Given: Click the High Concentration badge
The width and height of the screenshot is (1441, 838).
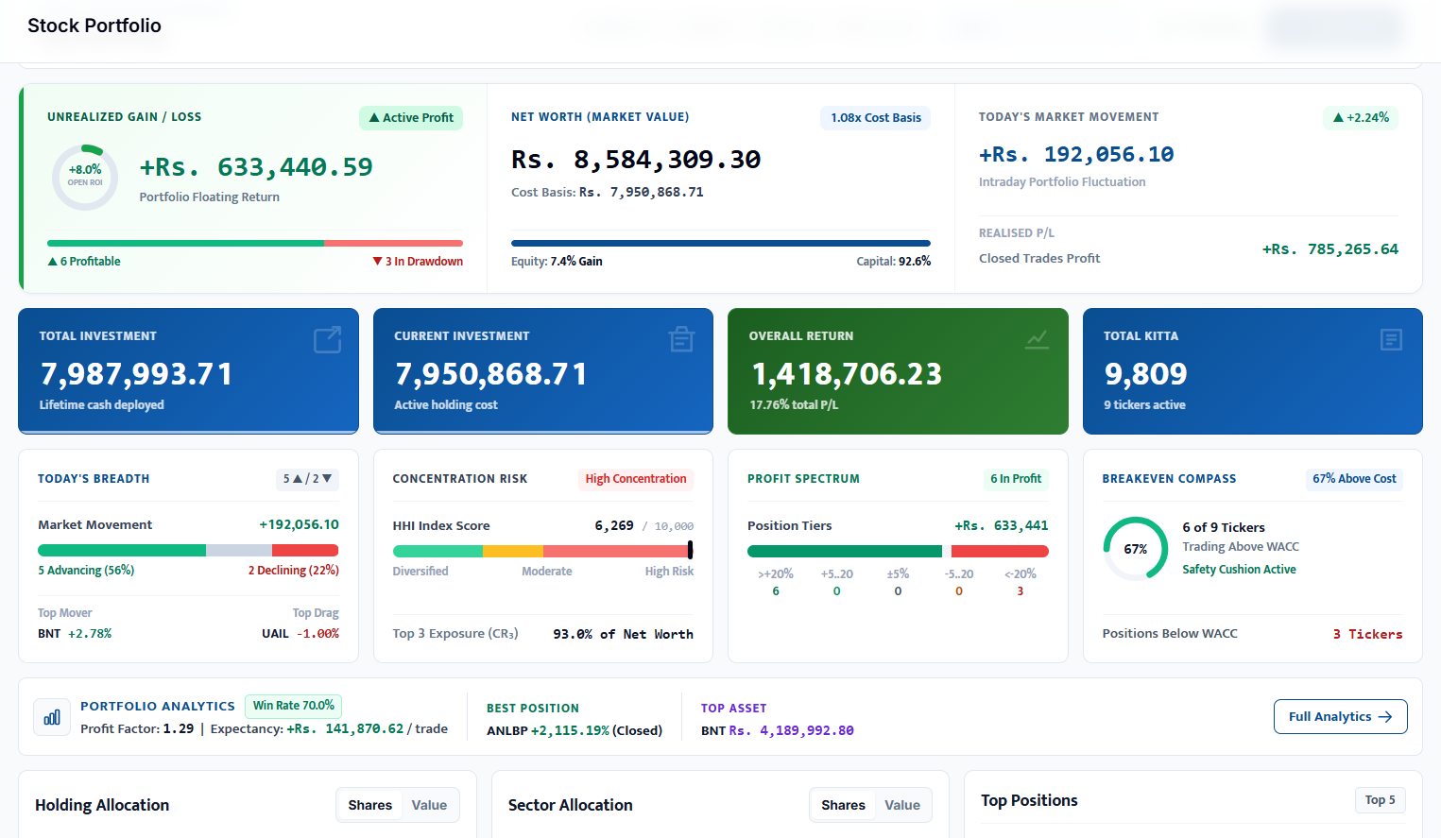Looking at the screenshot, I should click(x=635, y=479).
